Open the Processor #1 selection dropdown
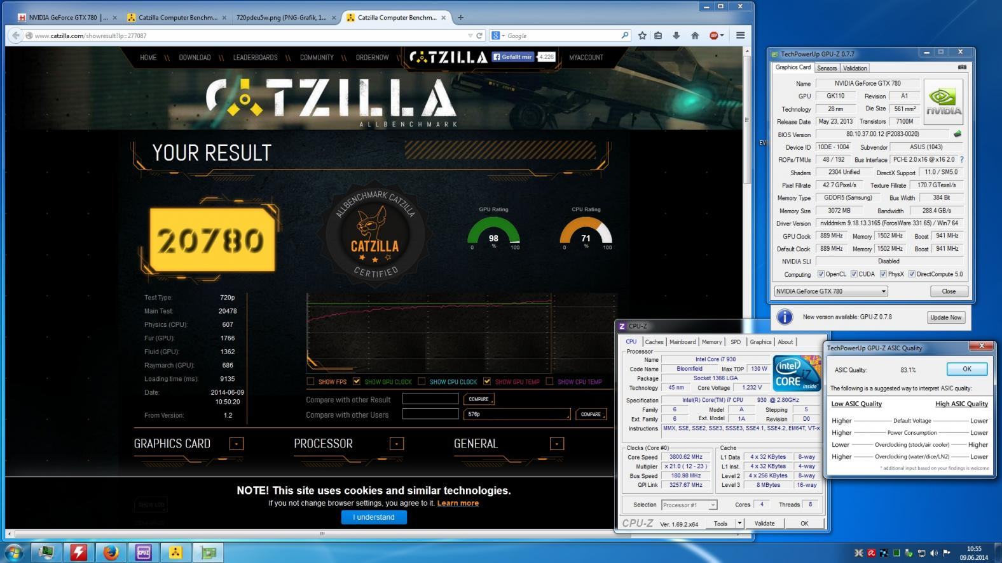The width and height of the screenshot is (1002, 563). click(689, 505)
